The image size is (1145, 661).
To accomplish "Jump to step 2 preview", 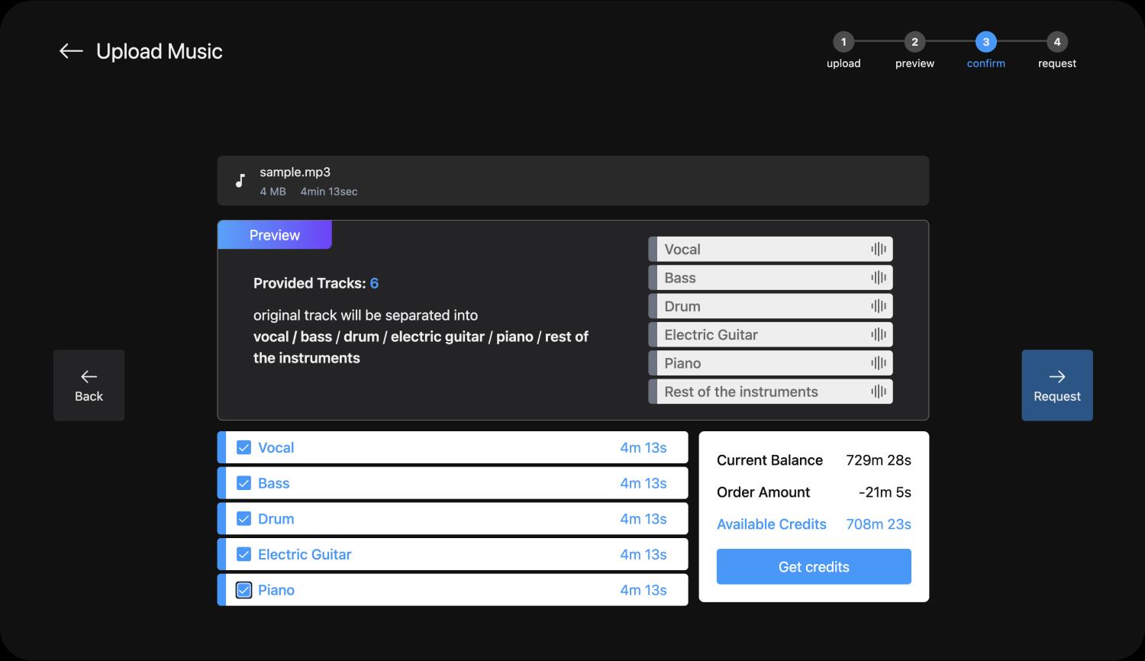I will coord(914,42).
